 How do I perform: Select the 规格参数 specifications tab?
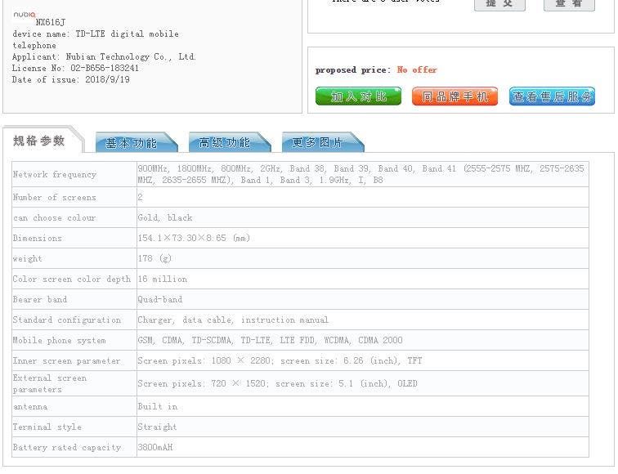tap(39, 141)
